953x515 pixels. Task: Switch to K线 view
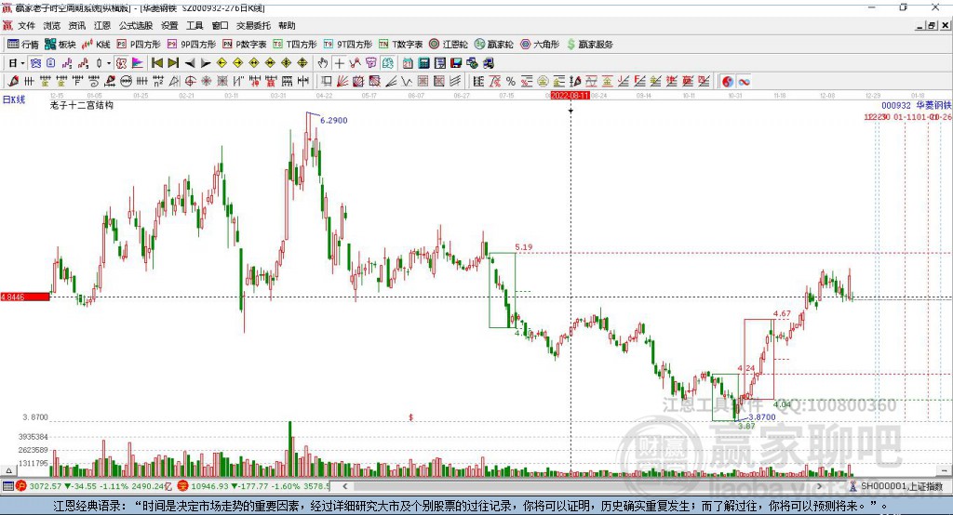(x=96, y=45)
